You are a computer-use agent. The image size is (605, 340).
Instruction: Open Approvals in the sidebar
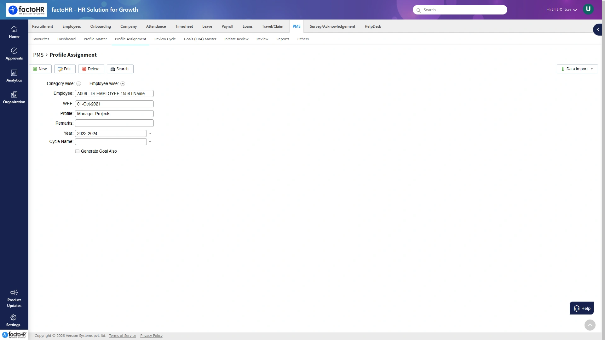pos(14,54)
